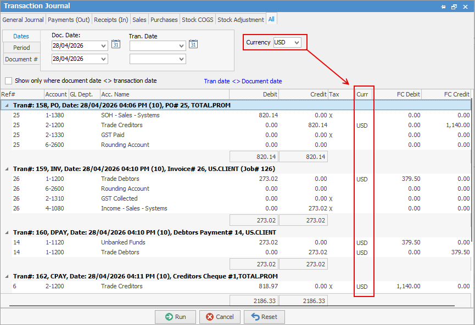Screen dimensions: 475x325
Task: Select the All tab
Action: coord(271,19)
